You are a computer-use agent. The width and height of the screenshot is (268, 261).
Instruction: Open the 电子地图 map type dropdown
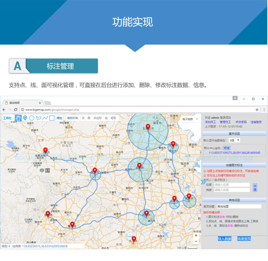tap(190, 119)
